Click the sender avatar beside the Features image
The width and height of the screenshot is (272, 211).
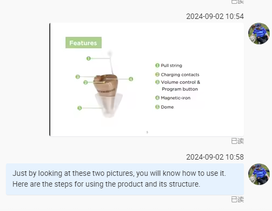pos(259,34)
